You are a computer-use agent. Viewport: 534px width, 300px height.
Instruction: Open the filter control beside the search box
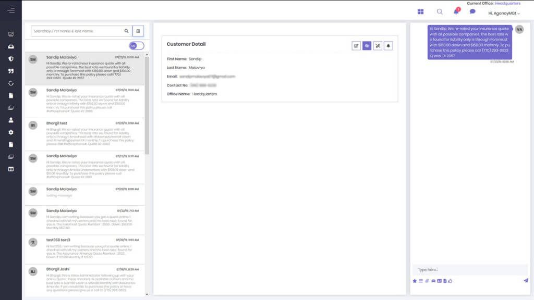point(138,31)
